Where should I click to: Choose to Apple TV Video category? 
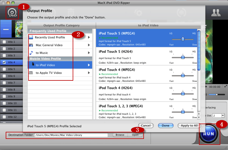(60, 73)
